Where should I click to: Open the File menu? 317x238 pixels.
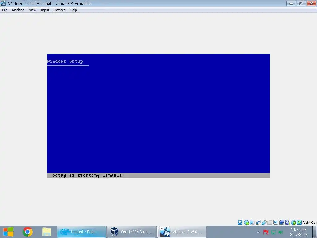pos(5,10)
